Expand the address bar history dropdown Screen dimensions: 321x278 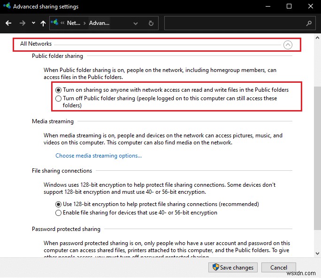(x=135, y=24)
